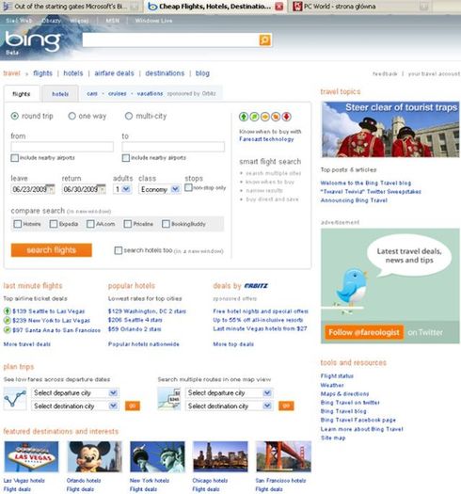
Task: Click the red down-arrow Farecast icon
Action: 286,117
